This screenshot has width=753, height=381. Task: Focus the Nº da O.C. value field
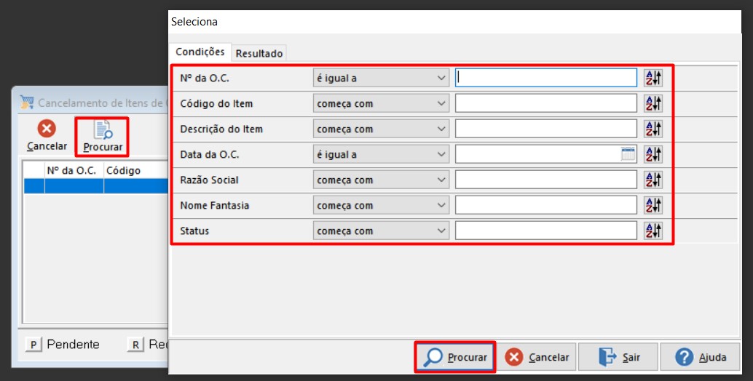(x=546, y=78)
